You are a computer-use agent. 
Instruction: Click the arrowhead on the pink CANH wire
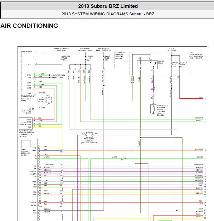point(49,77)
